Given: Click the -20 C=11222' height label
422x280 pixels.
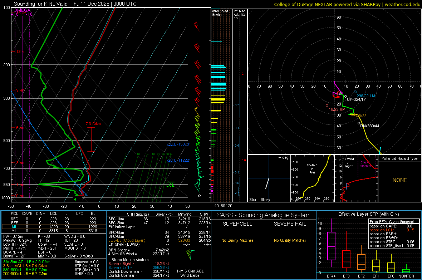Looking at the screenshot, I should click(x=178, y=160).
